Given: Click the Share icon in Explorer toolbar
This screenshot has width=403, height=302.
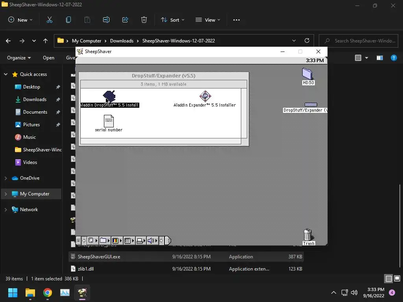Looking at the screenshot, I should coord(125,20).
